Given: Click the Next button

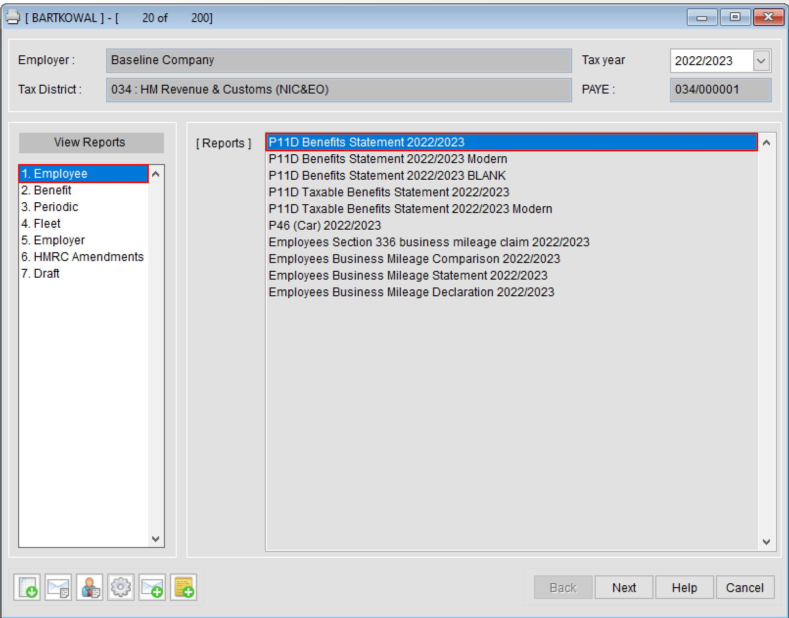Looking at the screenshot, I should coord(624,587).
